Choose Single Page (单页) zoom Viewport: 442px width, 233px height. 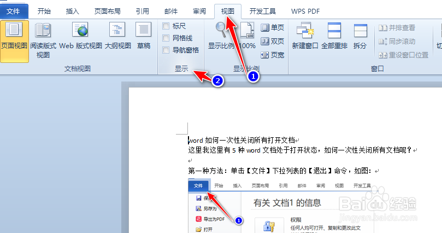coord(272,28)
